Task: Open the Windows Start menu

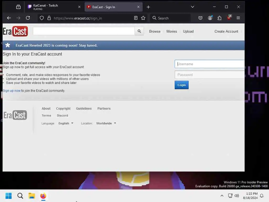Action: [8, 196]
